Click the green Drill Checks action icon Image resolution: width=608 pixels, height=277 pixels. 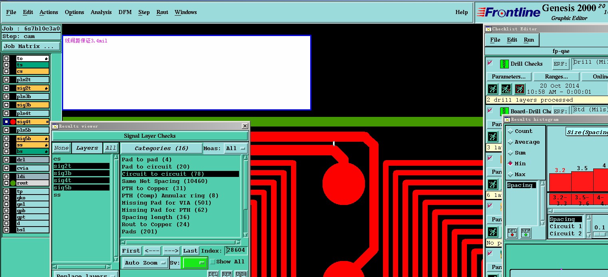504,64
